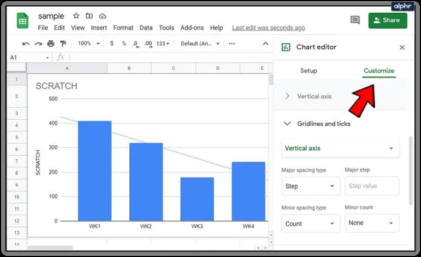This screenshot has width=421, height=257.
Task: Hide menus with the up caret
Action: [x=265, y=43]
